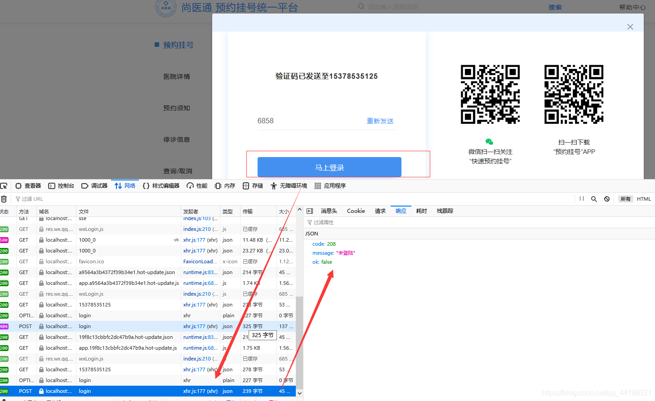The width and height of the screenshot is (655, 401).
Task: Click the request list scrollbar thumb
Action: [x=299, y=342]
